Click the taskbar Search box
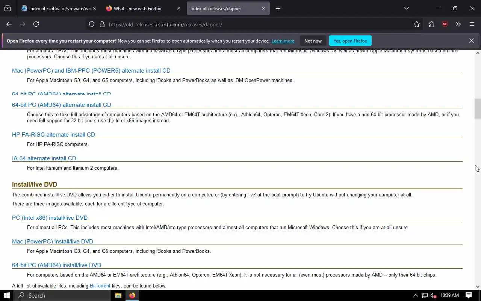Image resolution: width=481 pixels, height=301 pixels. coord(62,295)
